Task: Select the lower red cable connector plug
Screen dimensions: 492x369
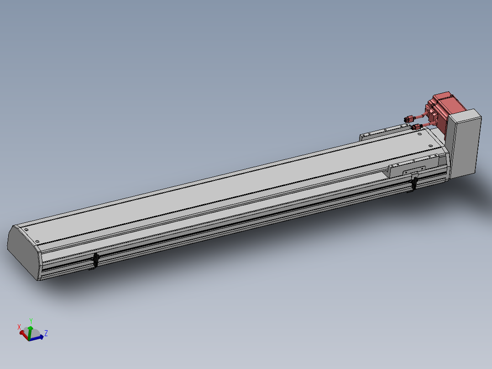Action: tap(416, 127)
